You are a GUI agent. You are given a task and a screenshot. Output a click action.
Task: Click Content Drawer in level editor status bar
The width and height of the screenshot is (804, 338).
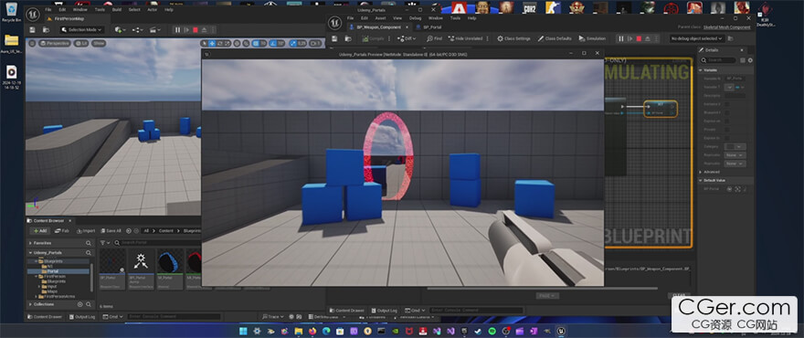[44, 317]
